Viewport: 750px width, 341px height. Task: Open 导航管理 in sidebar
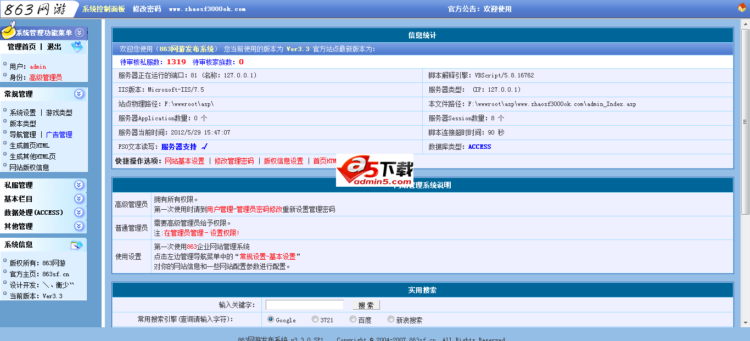pyautogui.click(x=23, y=135)
